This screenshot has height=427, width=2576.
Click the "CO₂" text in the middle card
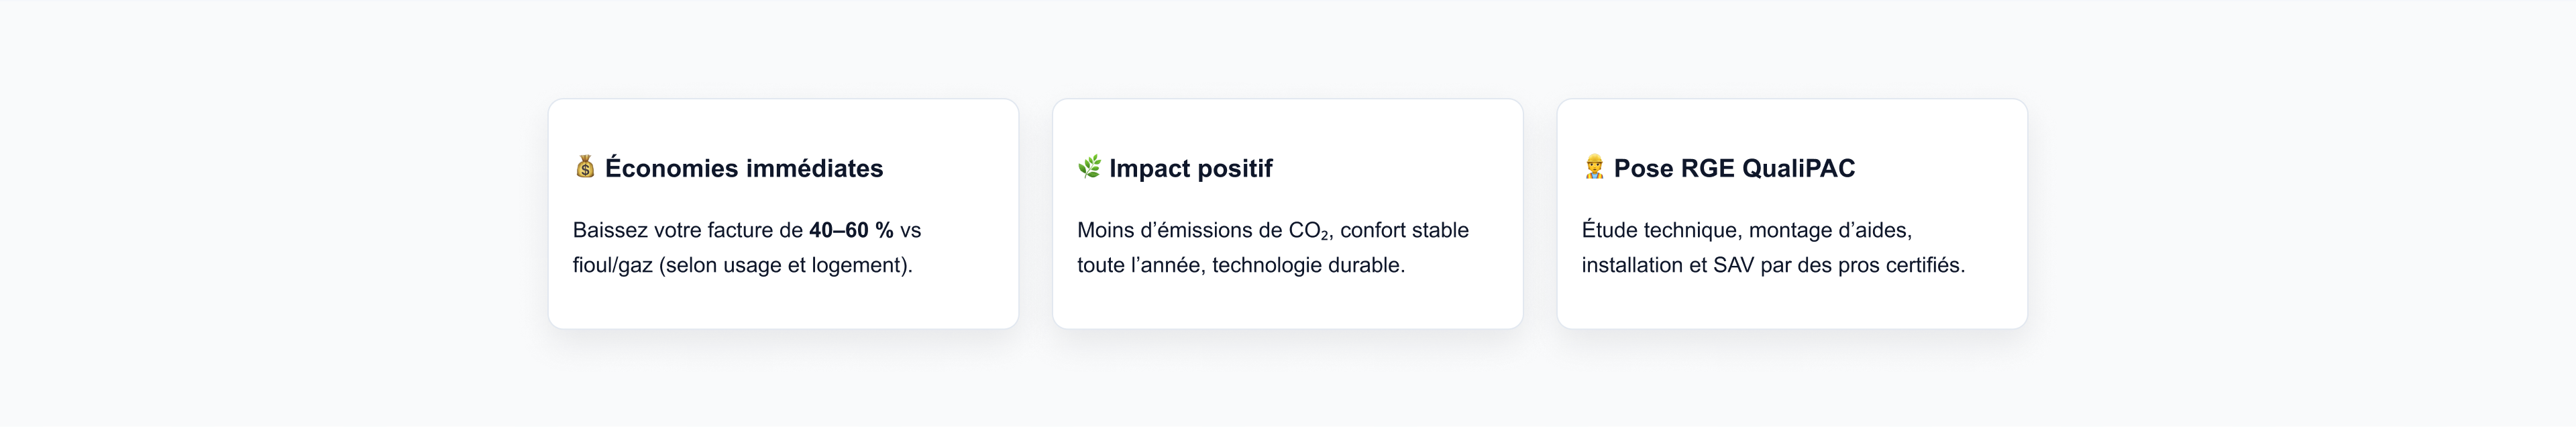pyautogui.click(x=1308, y=231)
